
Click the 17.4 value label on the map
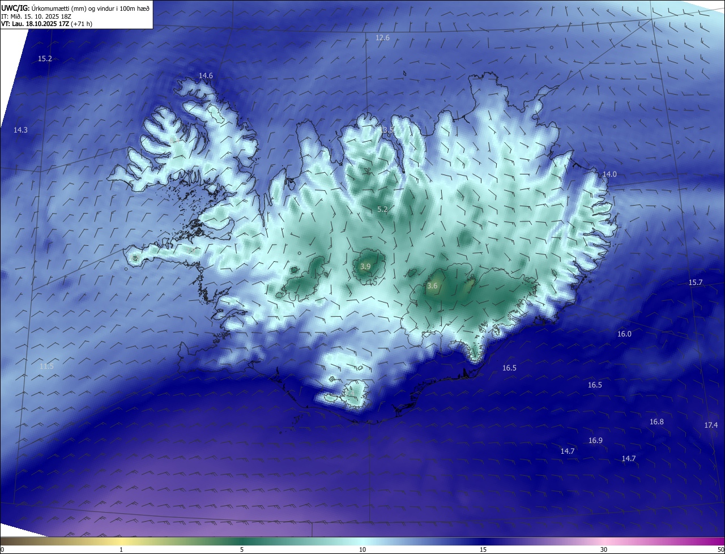tap(711, 425)
